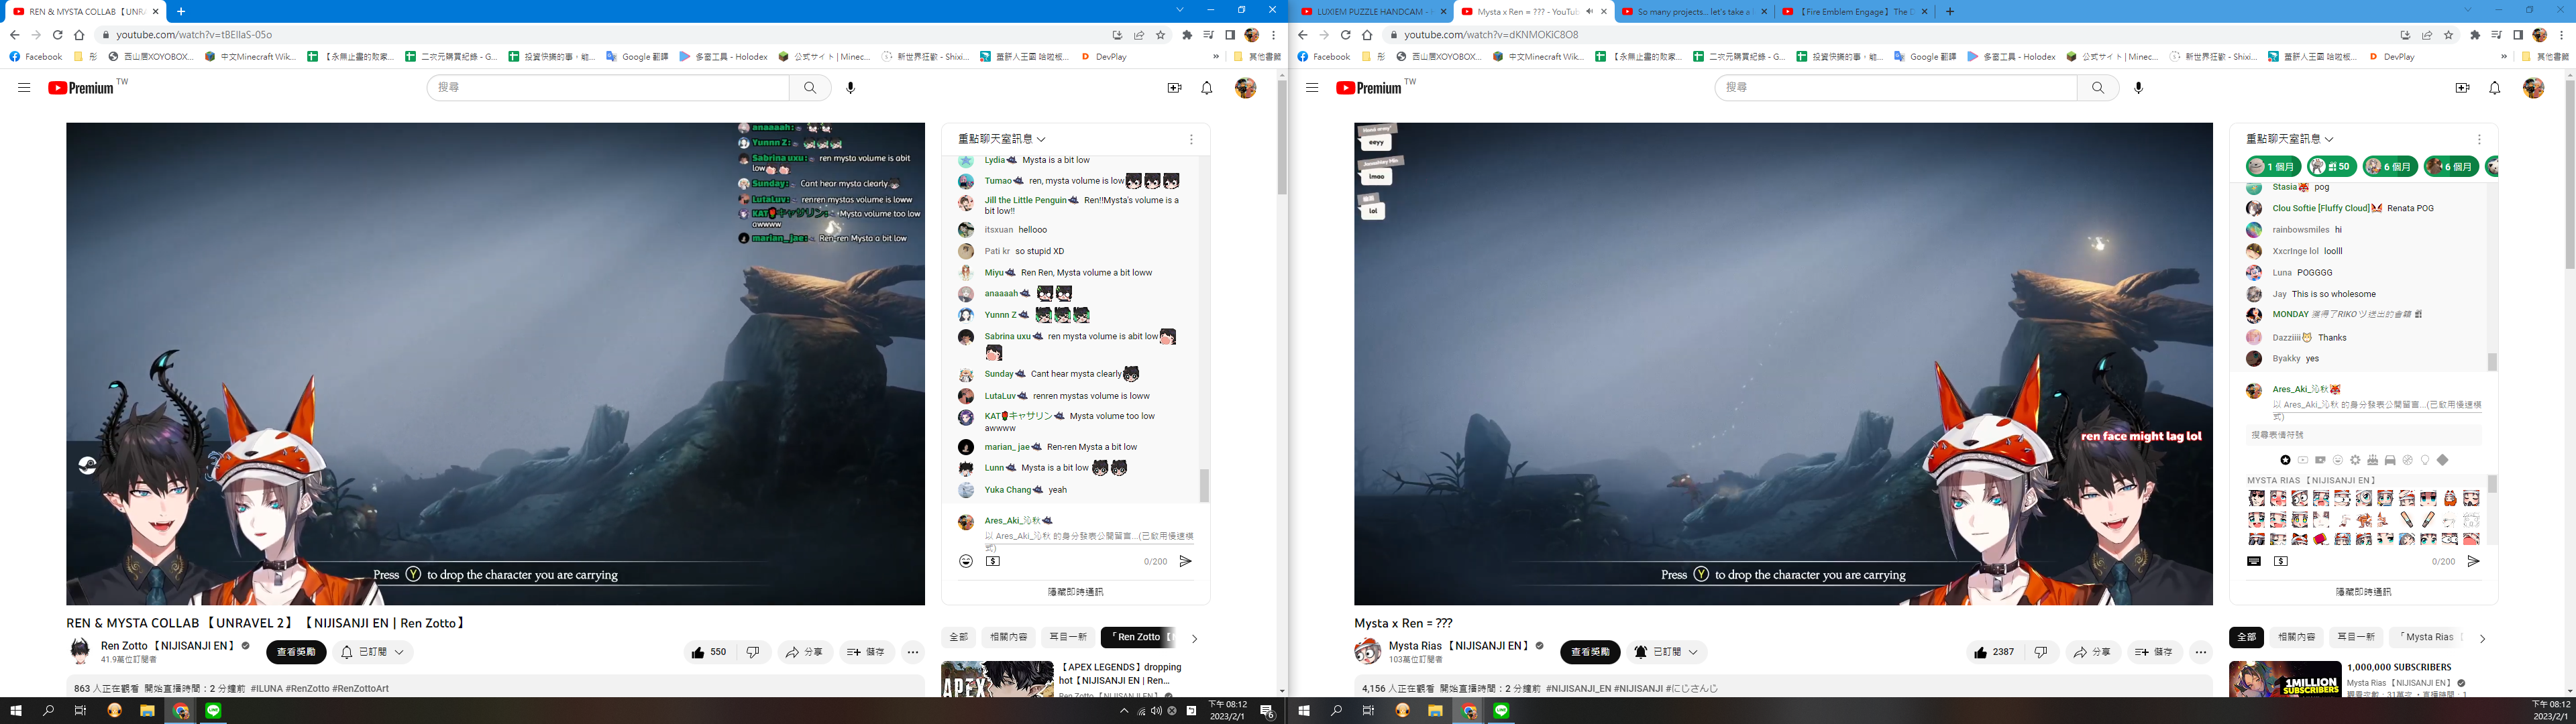
Task: Open extensions puzzle icon in left browser
Action: (x=1187, y=35)
